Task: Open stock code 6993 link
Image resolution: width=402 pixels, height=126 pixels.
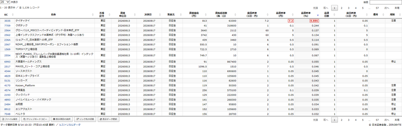Action: click(x=7, y=62)
